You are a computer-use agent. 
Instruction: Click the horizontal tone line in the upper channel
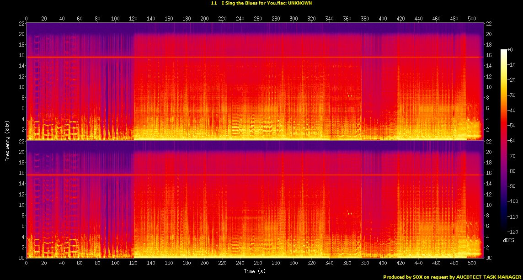pos(251,57)
